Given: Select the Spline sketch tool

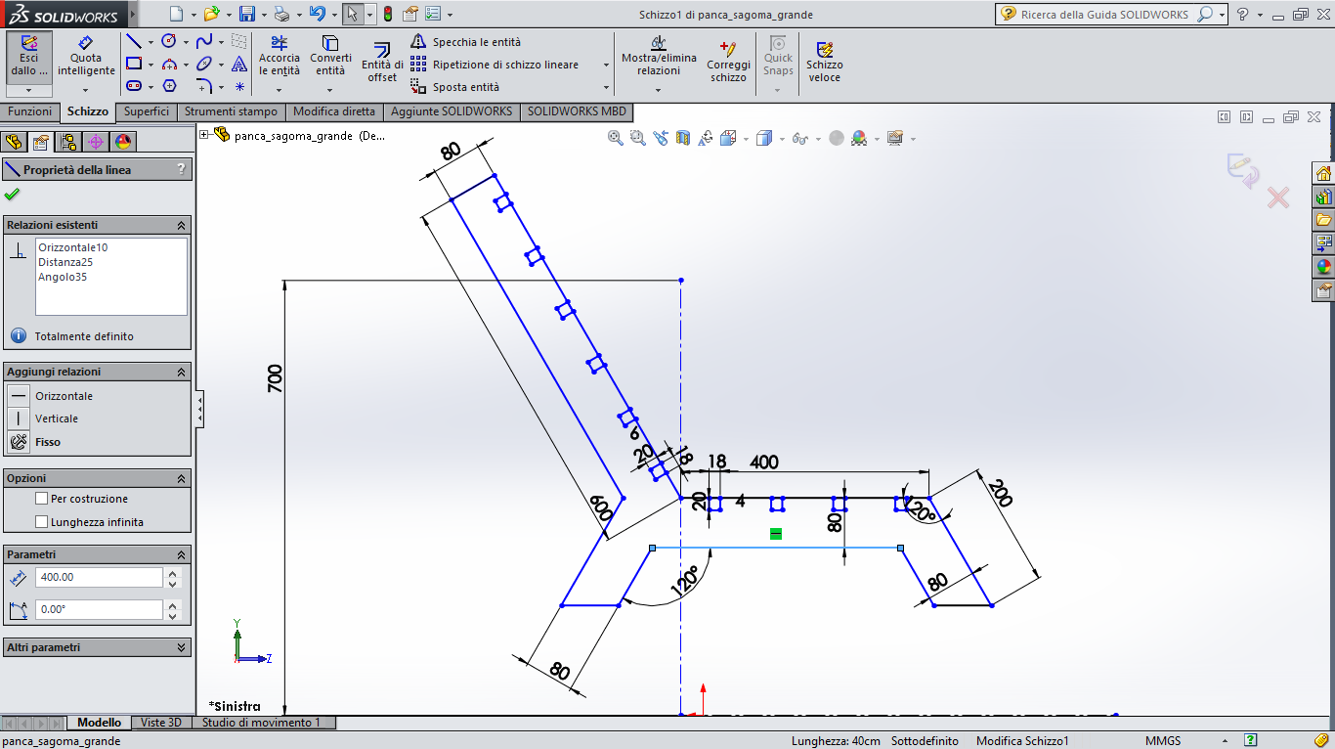Looking at the screenshot, I should click(204, 42).
